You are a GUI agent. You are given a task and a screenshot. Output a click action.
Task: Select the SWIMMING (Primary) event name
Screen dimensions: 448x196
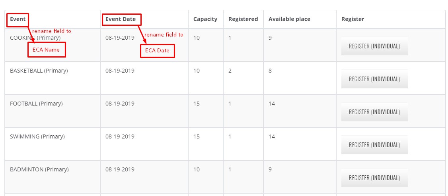click(37, 136)
